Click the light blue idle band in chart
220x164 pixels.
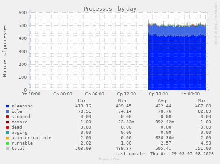point(177,31)
